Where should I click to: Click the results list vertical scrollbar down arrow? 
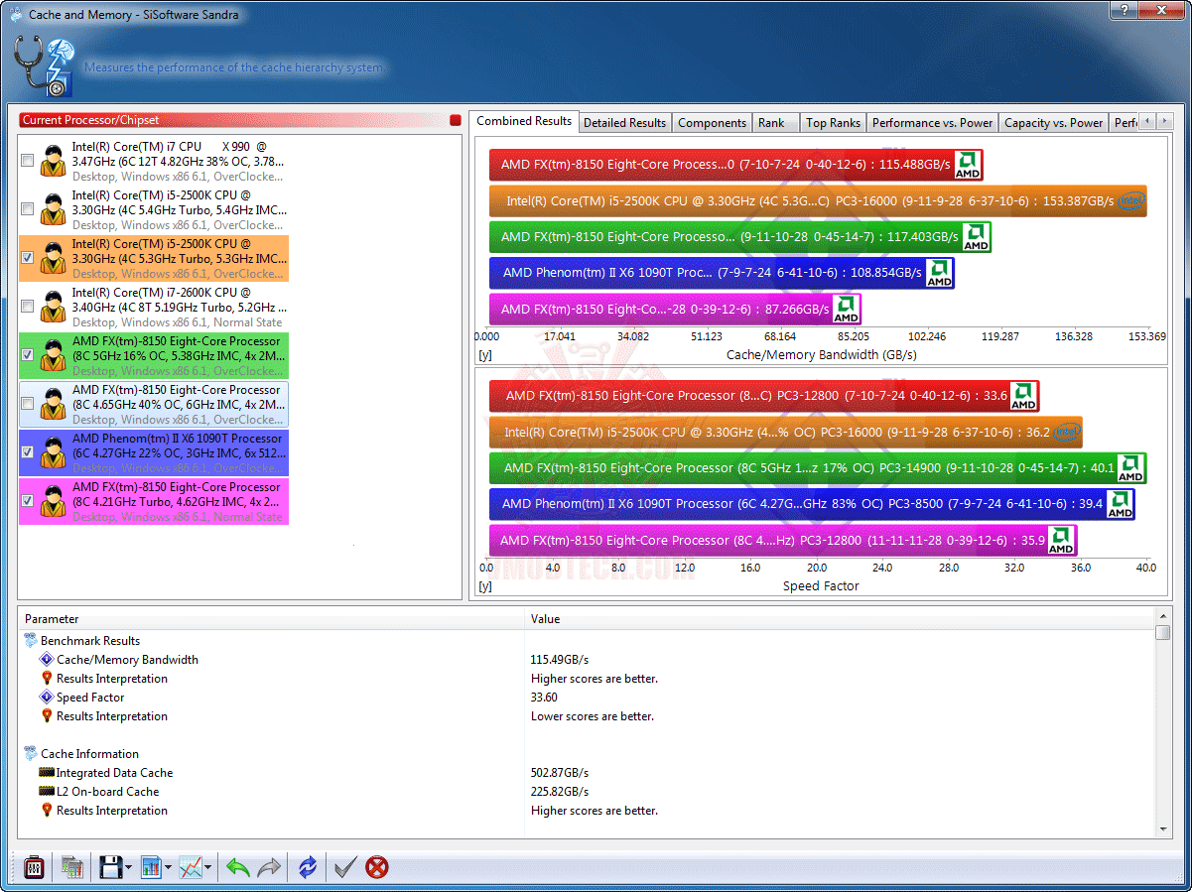[x=1163, y=828]
